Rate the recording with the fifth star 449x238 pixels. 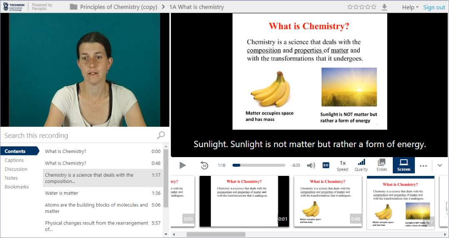pos(374,7)
